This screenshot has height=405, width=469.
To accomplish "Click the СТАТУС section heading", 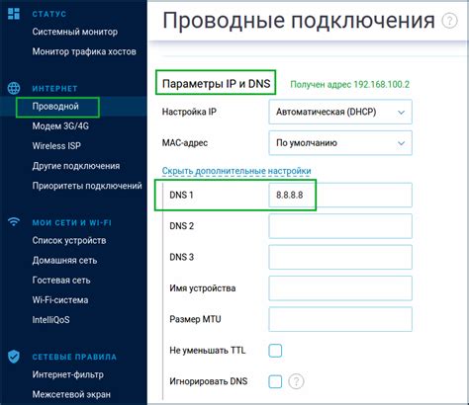I will (x=49, y=14).
